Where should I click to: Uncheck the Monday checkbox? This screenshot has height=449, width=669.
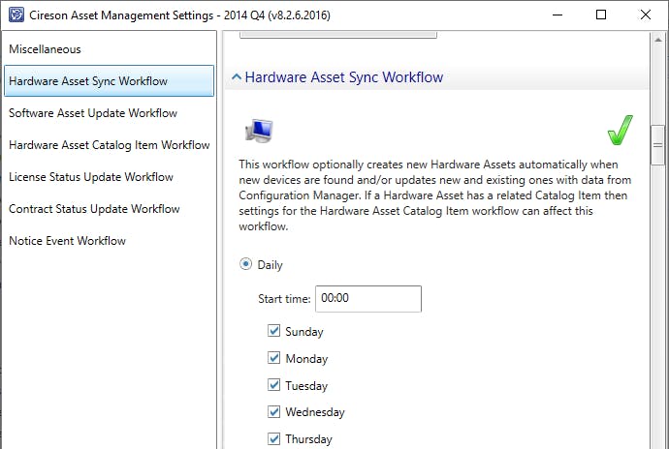click(x=274, y=358)
